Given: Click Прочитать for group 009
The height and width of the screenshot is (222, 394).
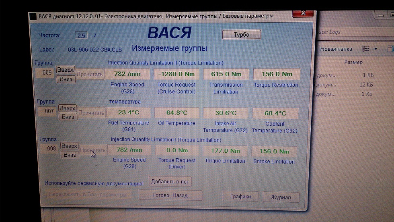Looking at the screenshot, I should (x=90, y=74).
